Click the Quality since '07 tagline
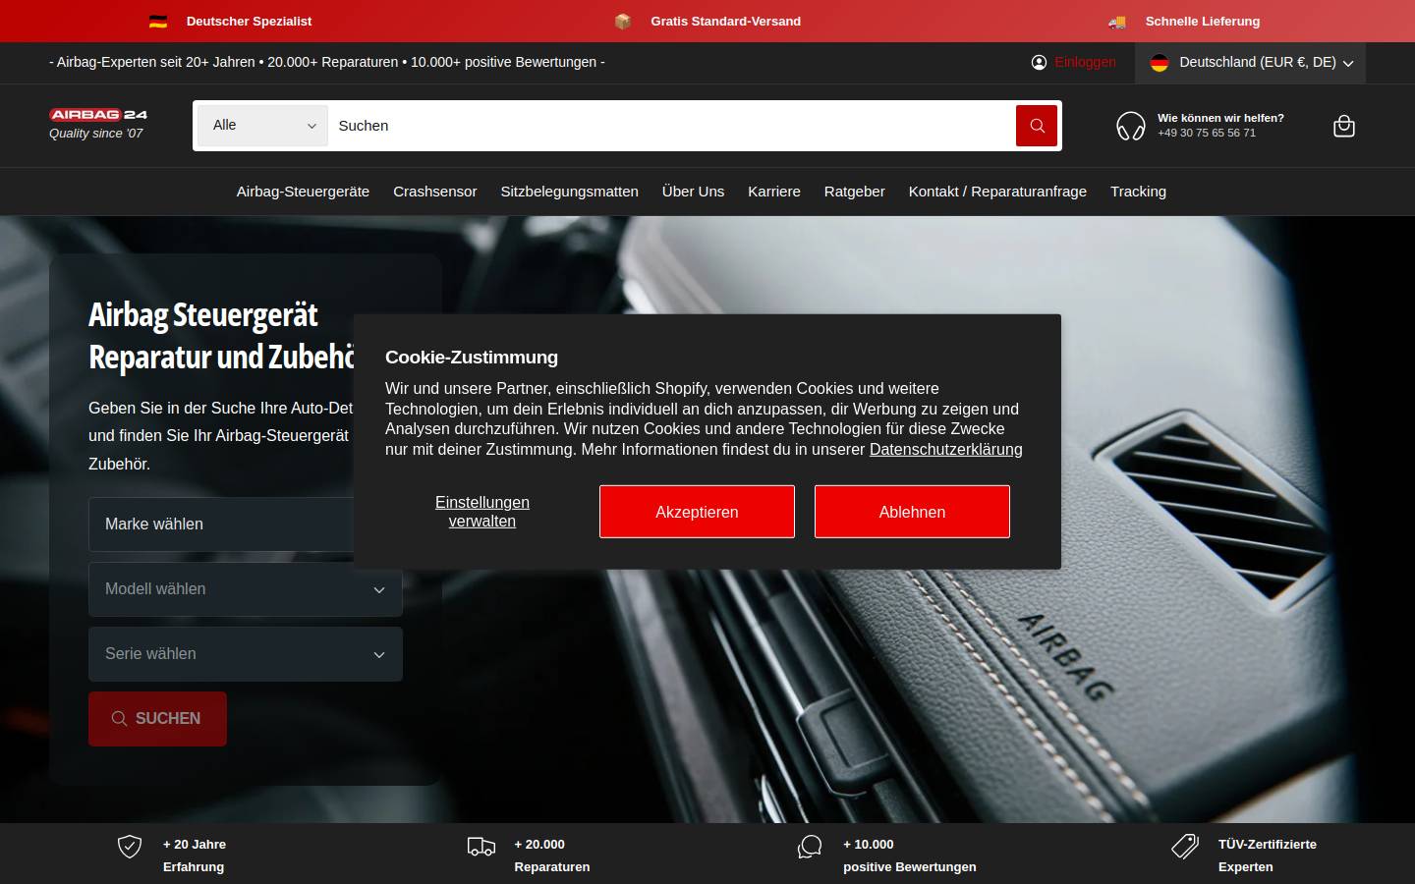 [96, 134]
